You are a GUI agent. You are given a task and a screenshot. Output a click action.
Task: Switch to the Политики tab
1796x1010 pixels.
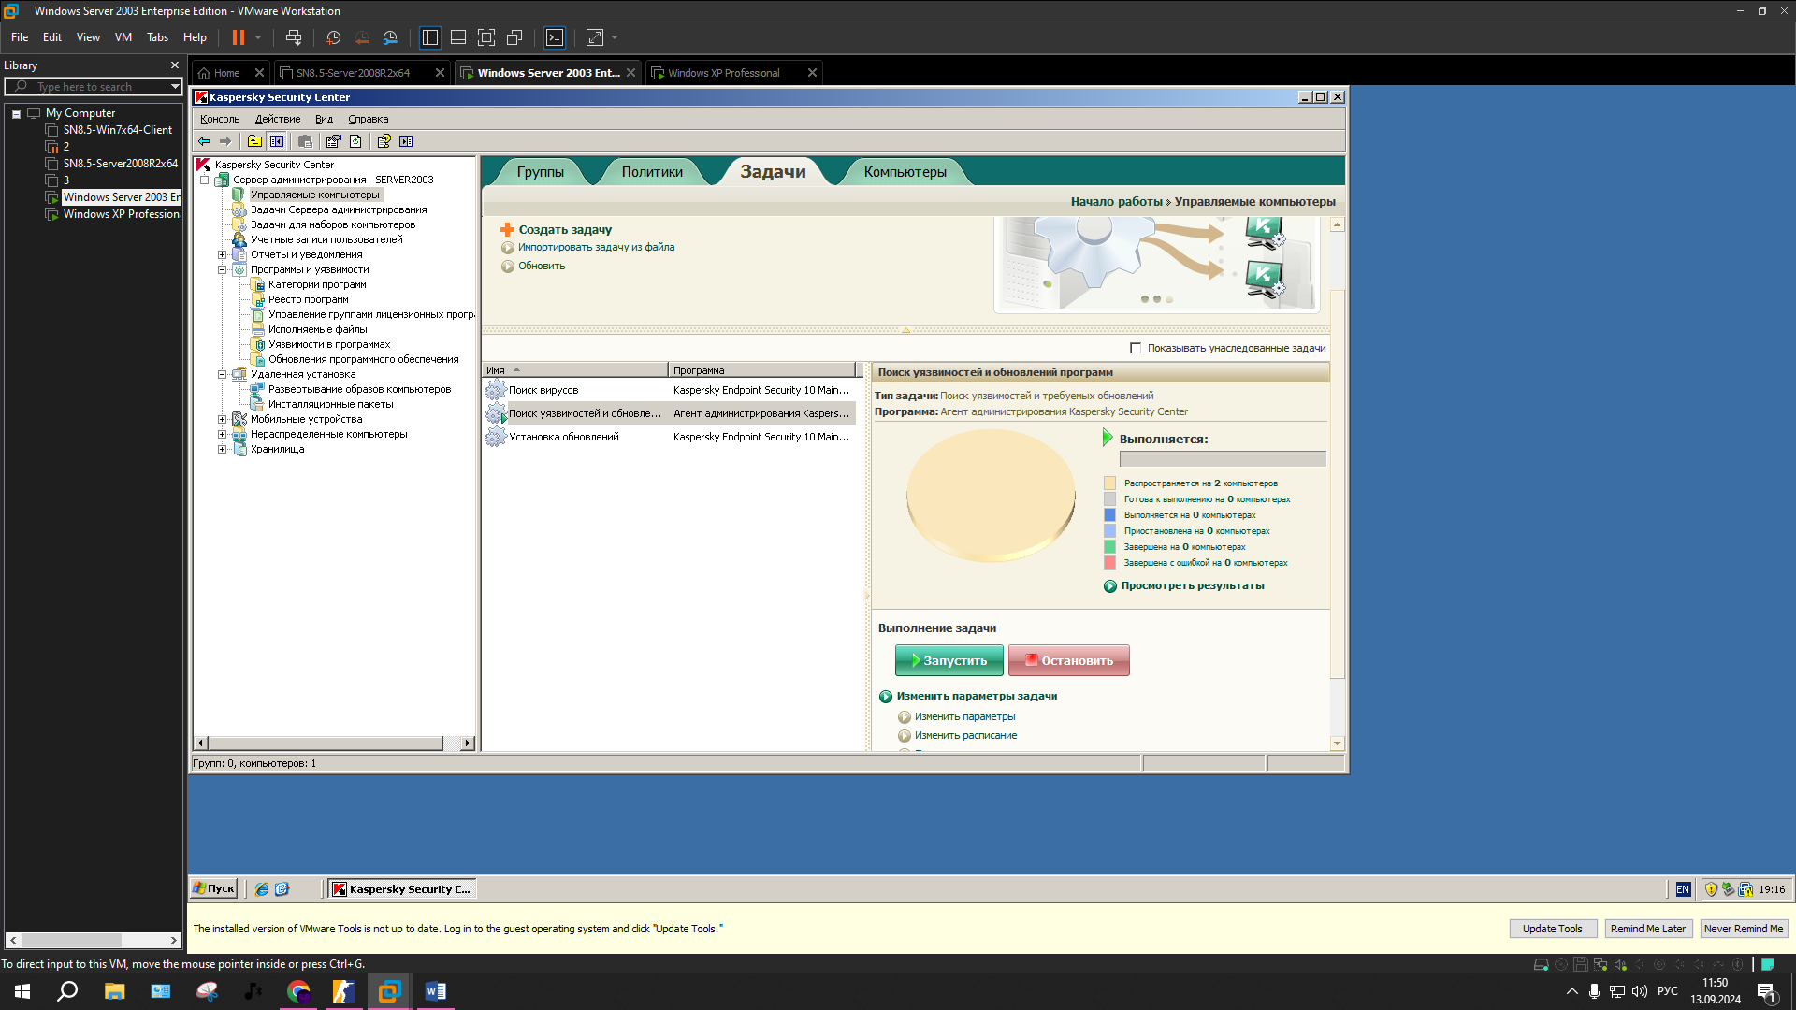[x=652, y=172]
